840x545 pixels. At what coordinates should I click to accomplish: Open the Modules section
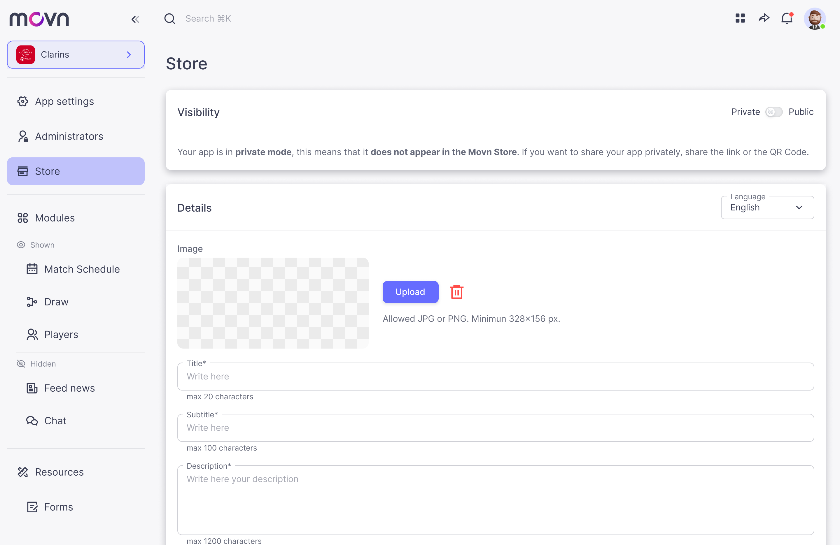(x=55, y=218)
